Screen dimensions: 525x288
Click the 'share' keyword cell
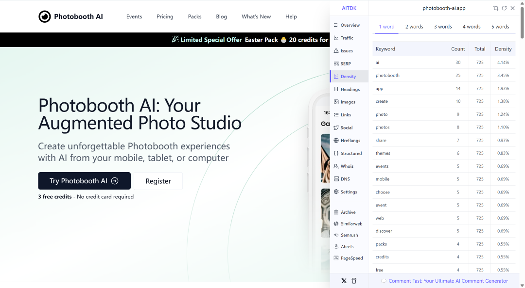(410, 140)
